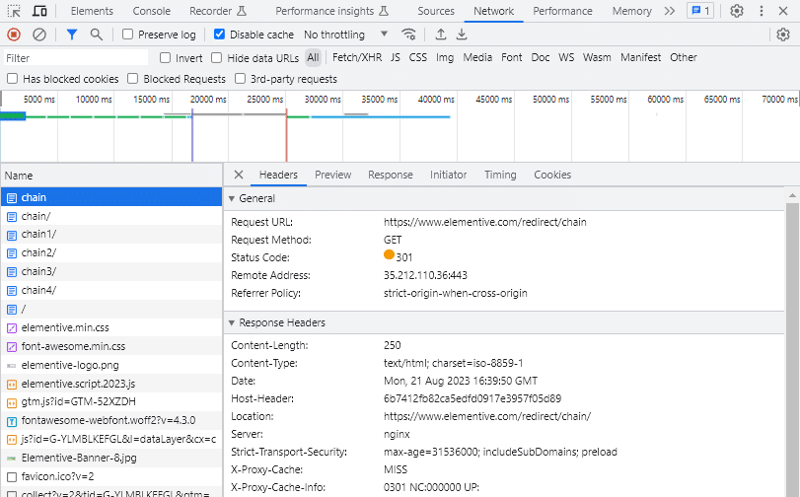Open the issues counter badge
Screen dimensions: 800x497
pyautogui.click(x=700, y=11)
